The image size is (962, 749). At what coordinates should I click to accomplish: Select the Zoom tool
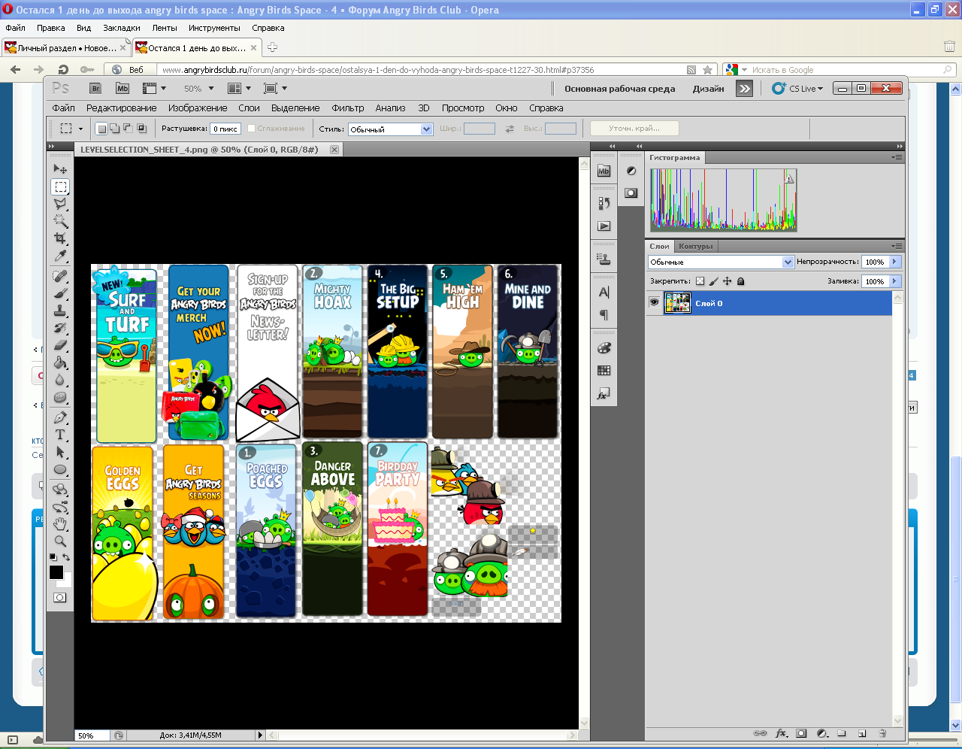[x=60, y=541]
